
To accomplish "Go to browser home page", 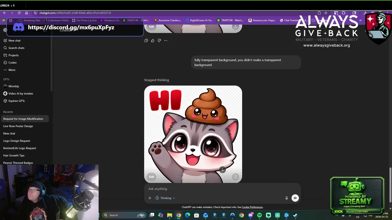I will click(x=26, y=13).
